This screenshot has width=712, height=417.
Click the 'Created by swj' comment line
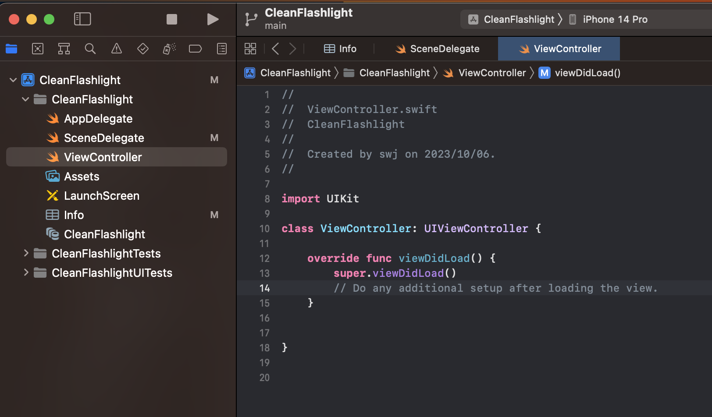(x=388, y=154)
